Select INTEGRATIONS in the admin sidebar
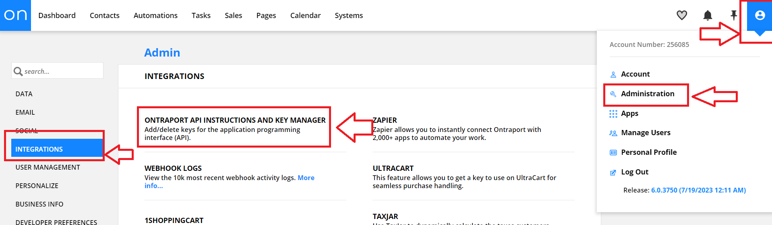Screen dimensions: 772x225 pyautogui.click(x=57, y=148)
